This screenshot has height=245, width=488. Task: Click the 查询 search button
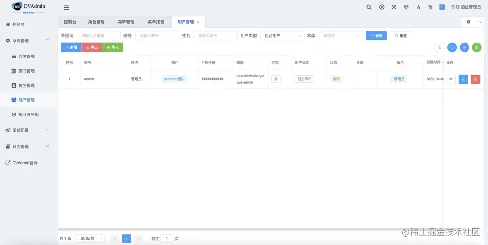tap(376, 36)
